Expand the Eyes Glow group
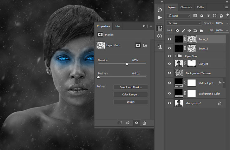This screenshot has height=150, width=230. point(175,56)
